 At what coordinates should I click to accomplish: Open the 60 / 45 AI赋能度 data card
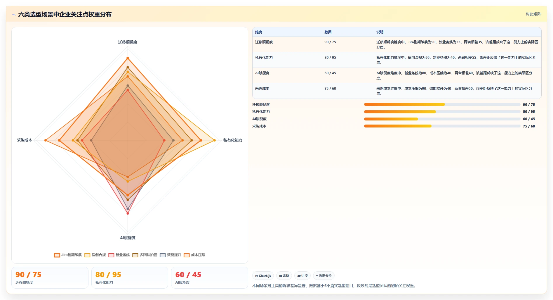210,278
